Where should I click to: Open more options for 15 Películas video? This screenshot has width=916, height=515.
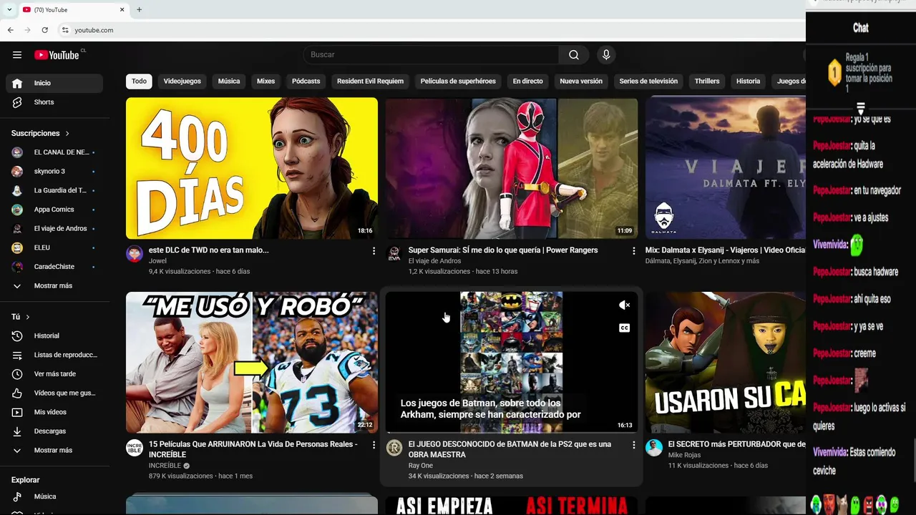pyautogui.click(x=374, y=445)
